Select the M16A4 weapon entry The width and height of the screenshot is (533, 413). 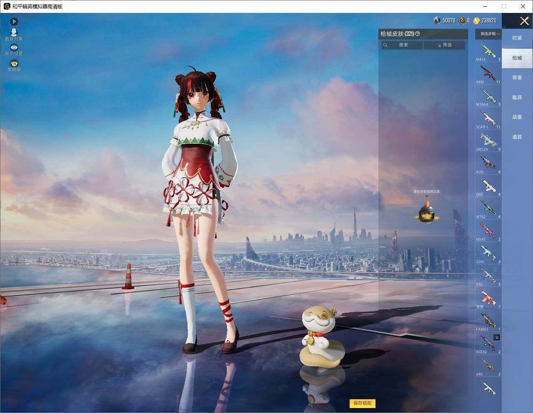coord(488,97)
